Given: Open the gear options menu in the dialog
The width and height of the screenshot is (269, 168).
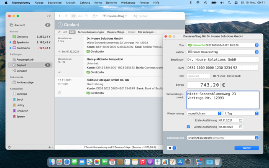Looking at the screenshot, I should (172, 148).
